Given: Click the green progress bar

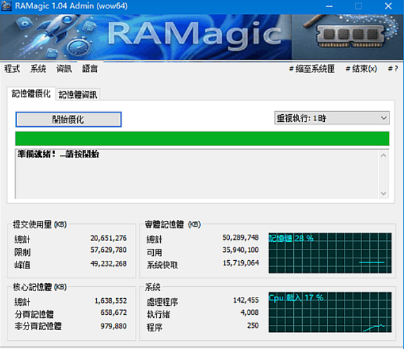Looking at the screenshot, I should [x=202, y=138].
